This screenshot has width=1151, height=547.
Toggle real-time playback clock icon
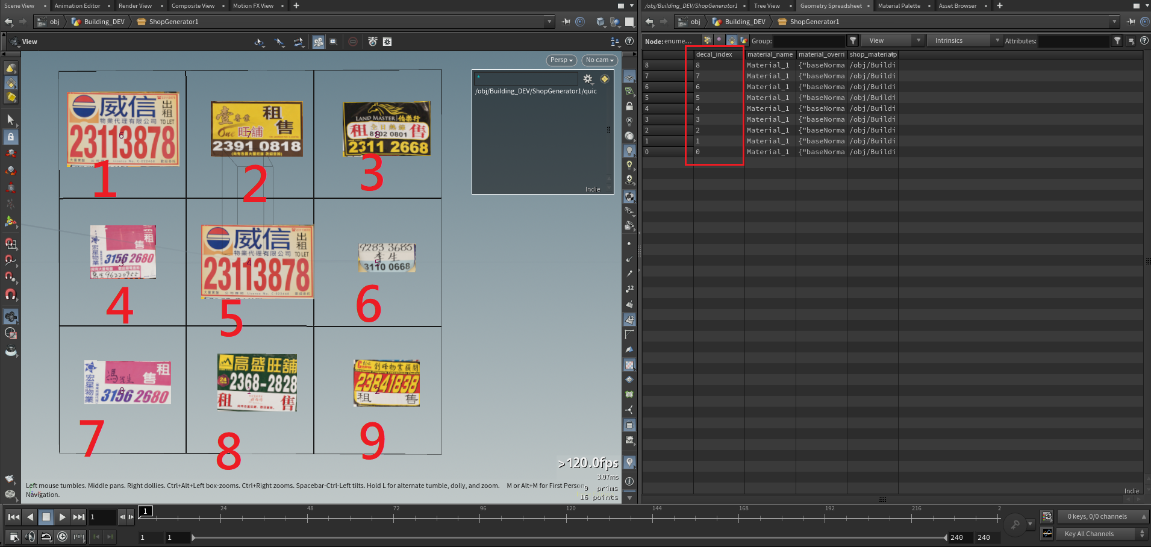[62, 537]
